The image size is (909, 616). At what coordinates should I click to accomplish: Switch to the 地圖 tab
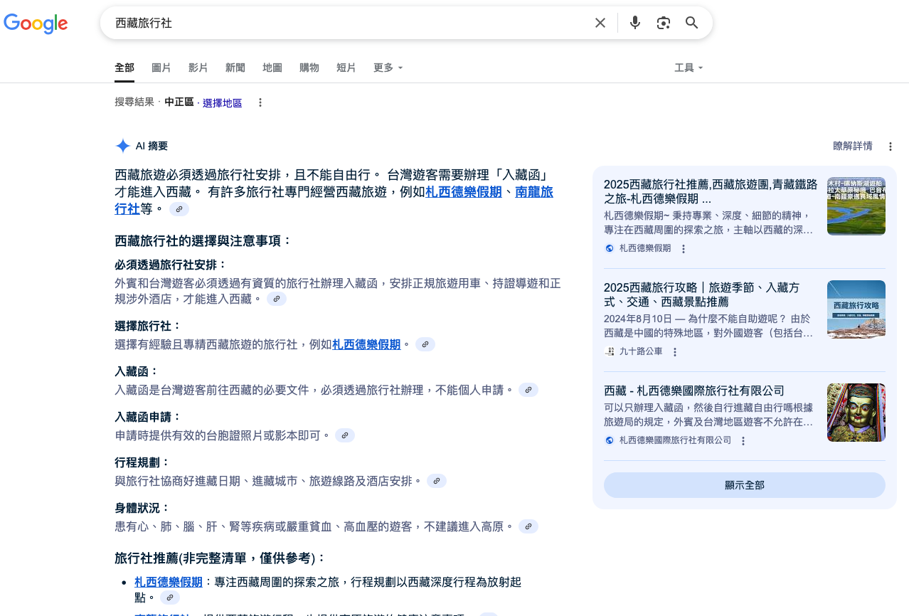coord(272,68)
